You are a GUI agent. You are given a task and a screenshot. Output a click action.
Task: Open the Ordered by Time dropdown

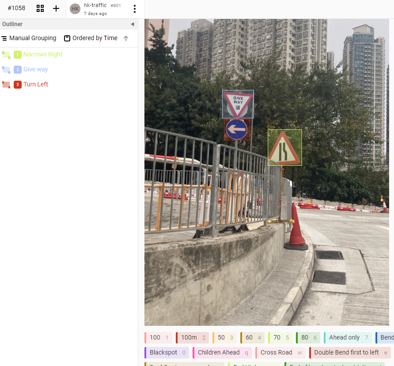(x=91, y=38)
